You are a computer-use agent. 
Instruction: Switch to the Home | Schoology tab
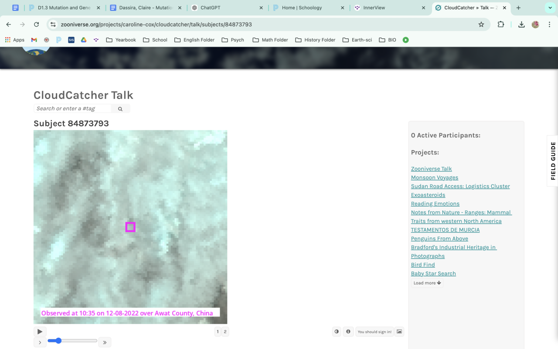(x=309, y=8)
